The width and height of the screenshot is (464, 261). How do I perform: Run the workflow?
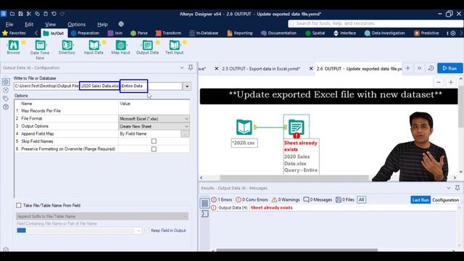click(449, 68)
